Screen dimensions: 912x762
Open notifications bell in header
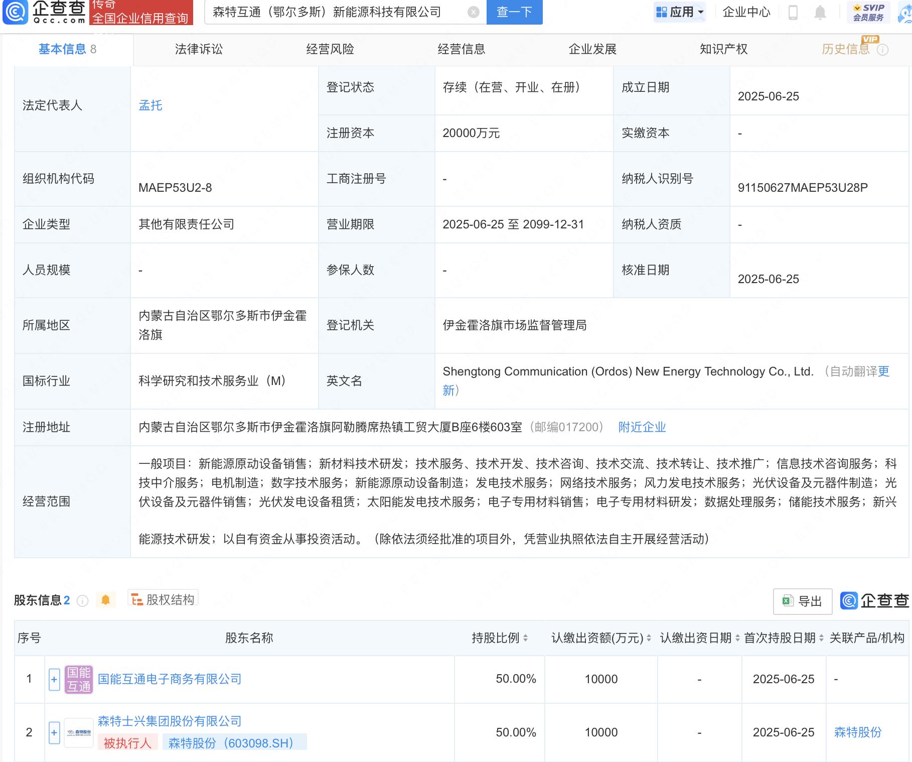click(820, 12)
